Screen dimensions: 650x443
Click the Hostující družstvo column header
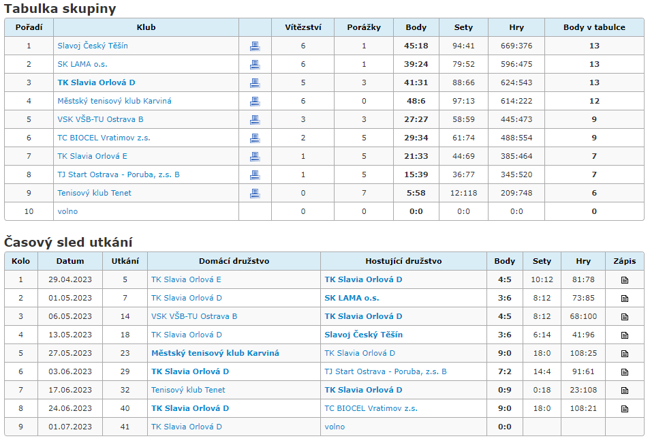click(x=403, y=261)
